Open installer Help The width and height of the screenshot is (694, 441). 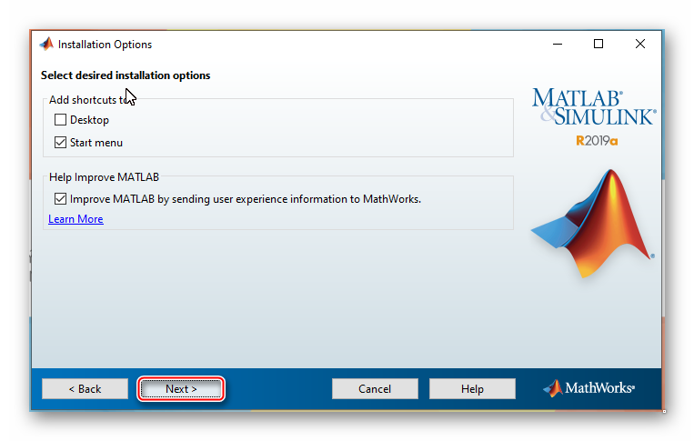tap(472, 389)
